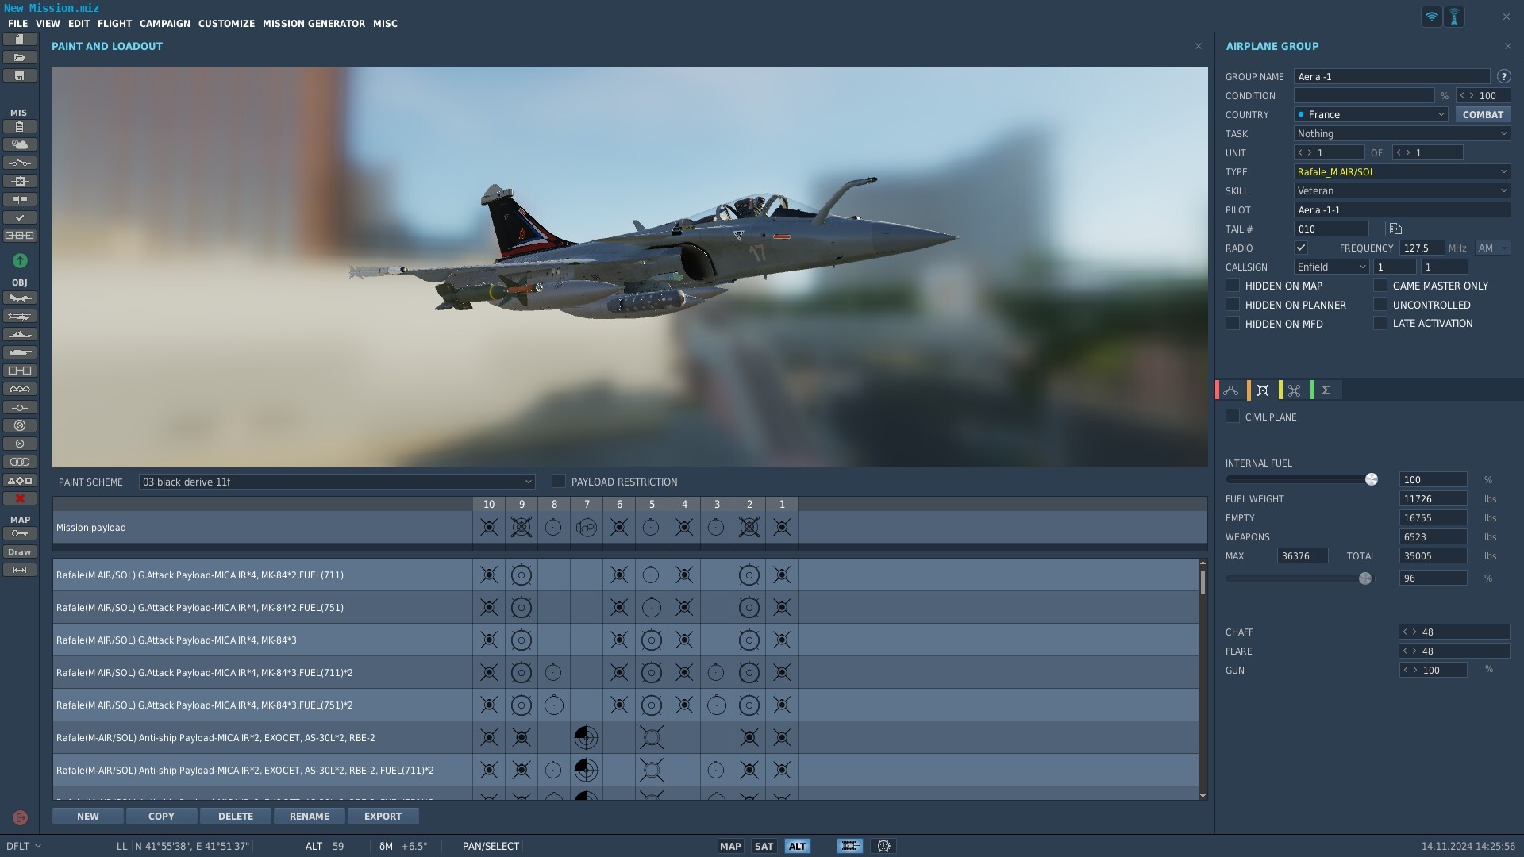This screenshot has height=857, width=1524.
Task: Open the FLIGHT menu
Action: coord(114,23)
